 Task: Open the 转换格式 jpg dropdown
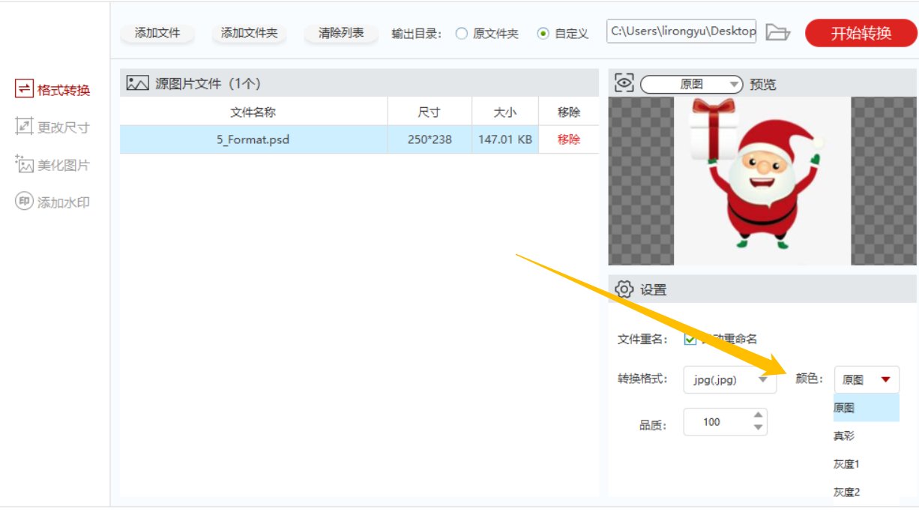coord(729,380)
